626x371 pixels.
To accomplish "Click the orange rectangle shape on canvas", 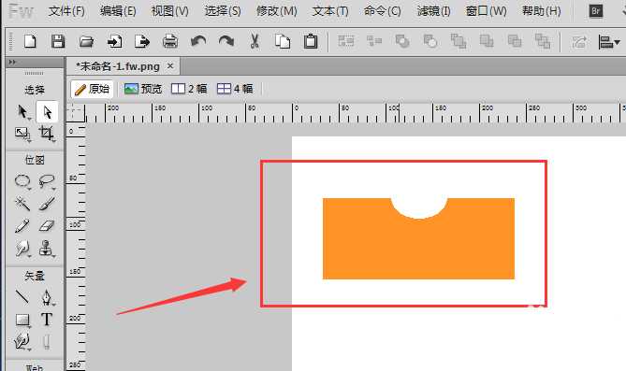I will [x=418, y=248].
